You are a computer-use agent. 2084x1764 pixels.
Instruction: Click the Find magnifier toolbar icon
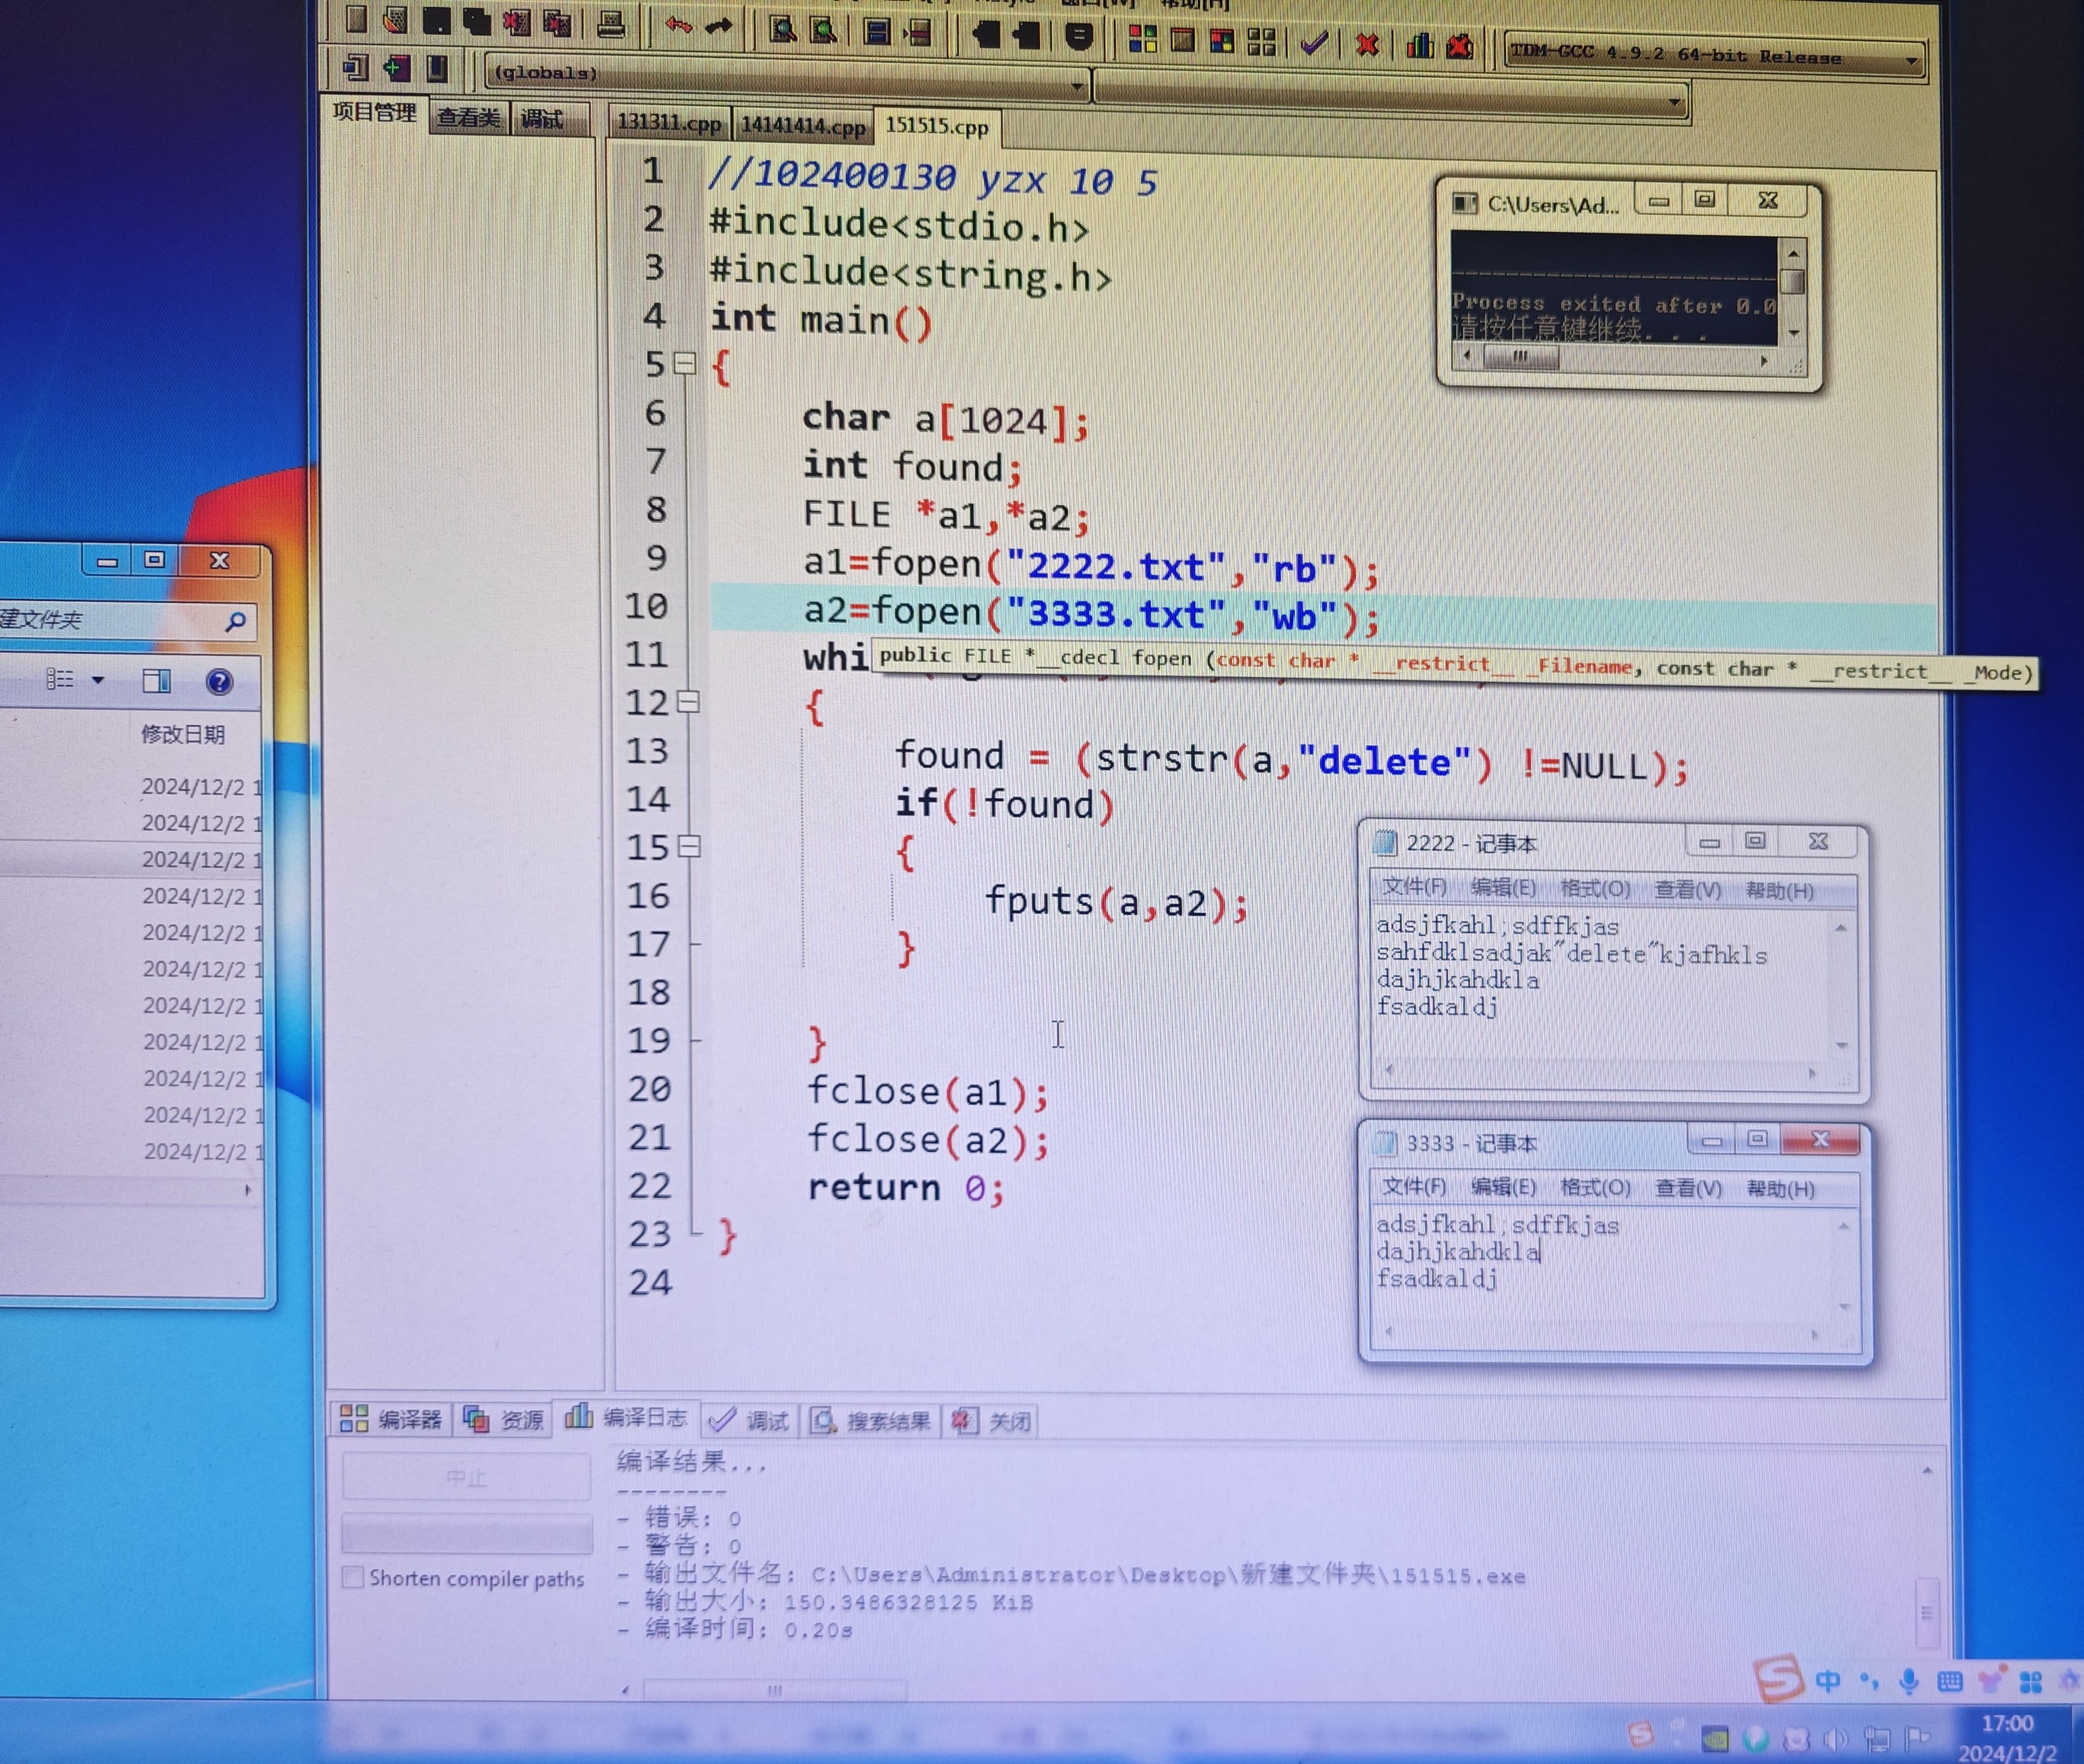coord(783,30)
